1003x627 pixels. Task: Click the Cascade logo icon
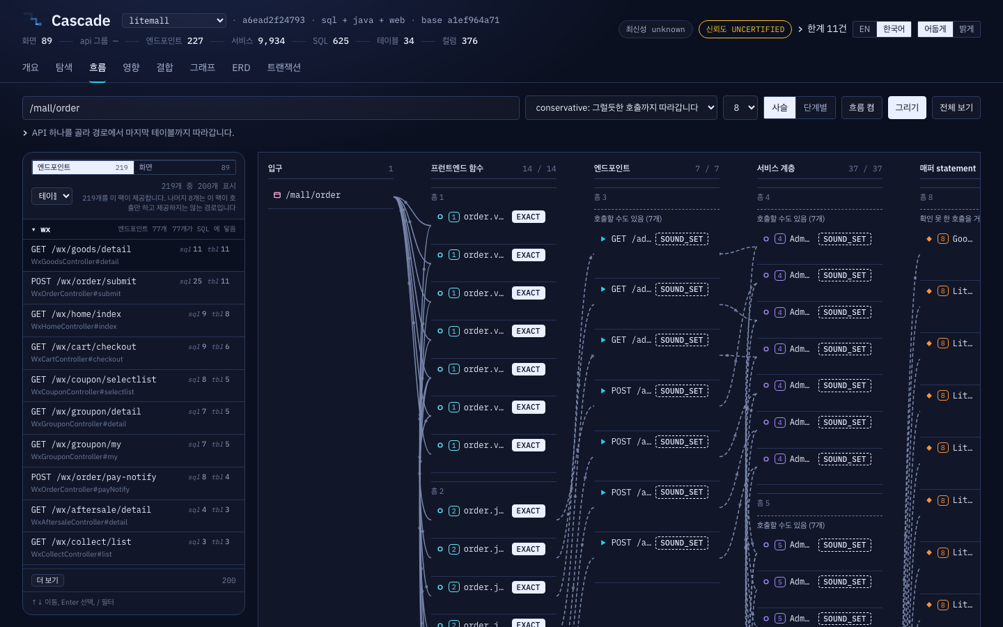pyautogui.click(x=32, y=20)
